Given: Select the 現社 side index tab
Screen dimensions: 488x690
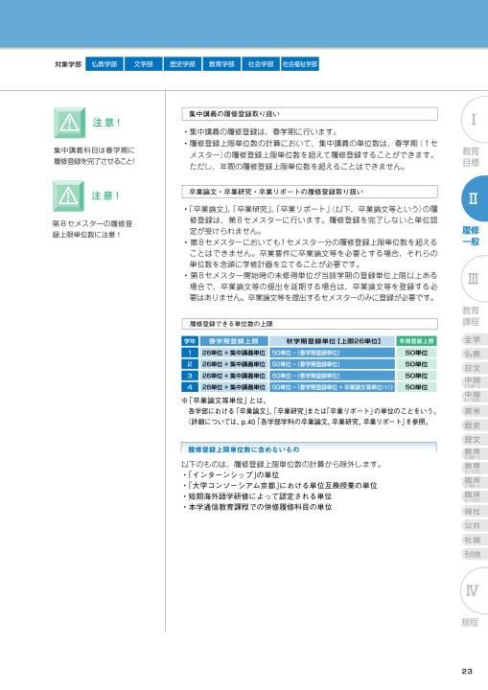Looking at the screenshot, I should tap(475, 512).
